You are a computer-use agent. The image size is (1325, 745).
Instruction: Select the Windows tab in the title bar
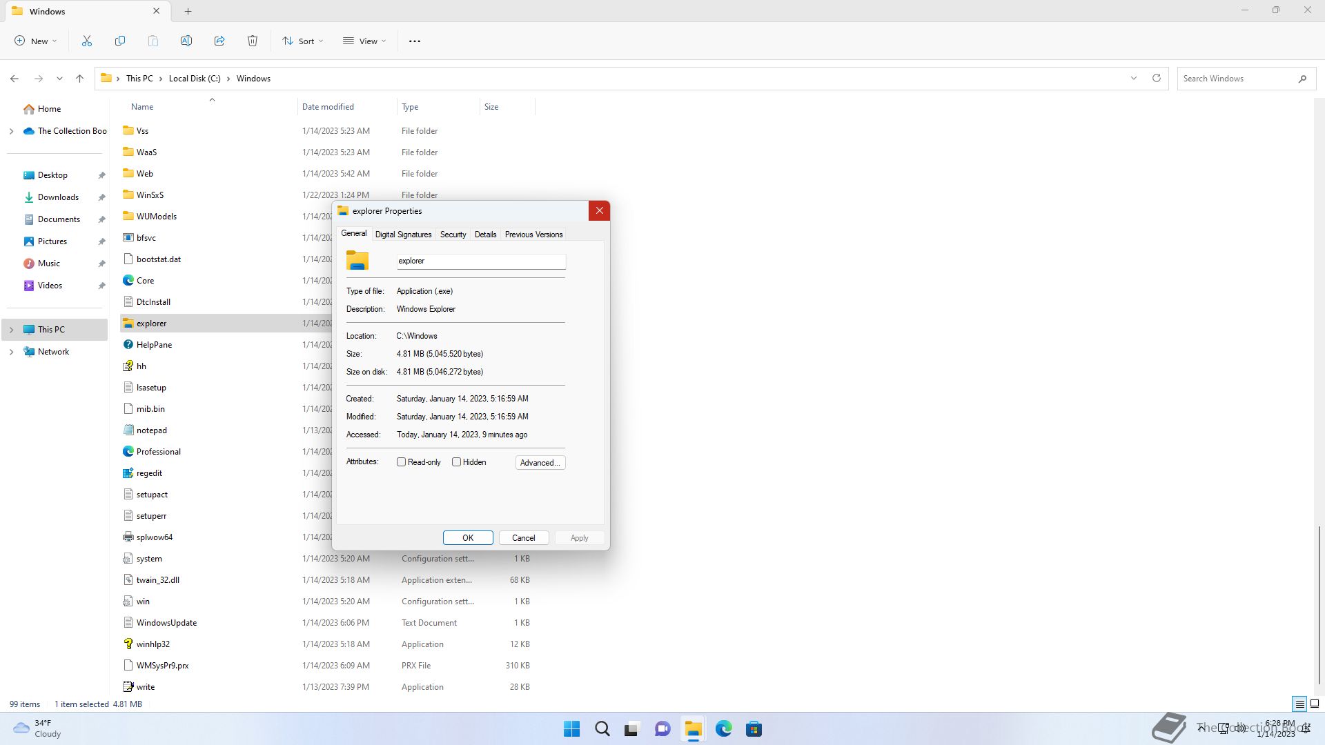pyautogui.click(x=86, y=11)
